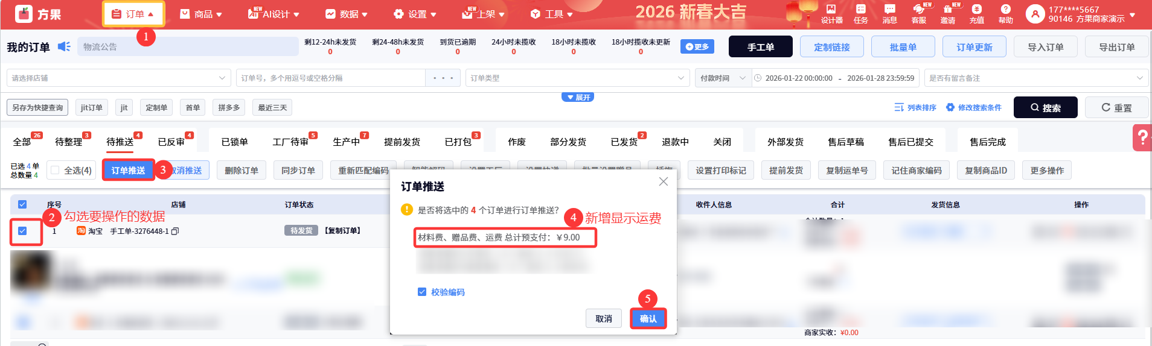Screen dimensions: 1152x346
Task: Click the 另存为快捷查询 button
Action: 37,107
